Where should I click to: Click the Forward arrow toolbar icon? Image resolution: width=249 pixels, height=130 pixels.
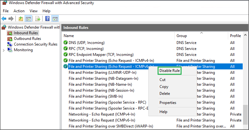(11, 19)
